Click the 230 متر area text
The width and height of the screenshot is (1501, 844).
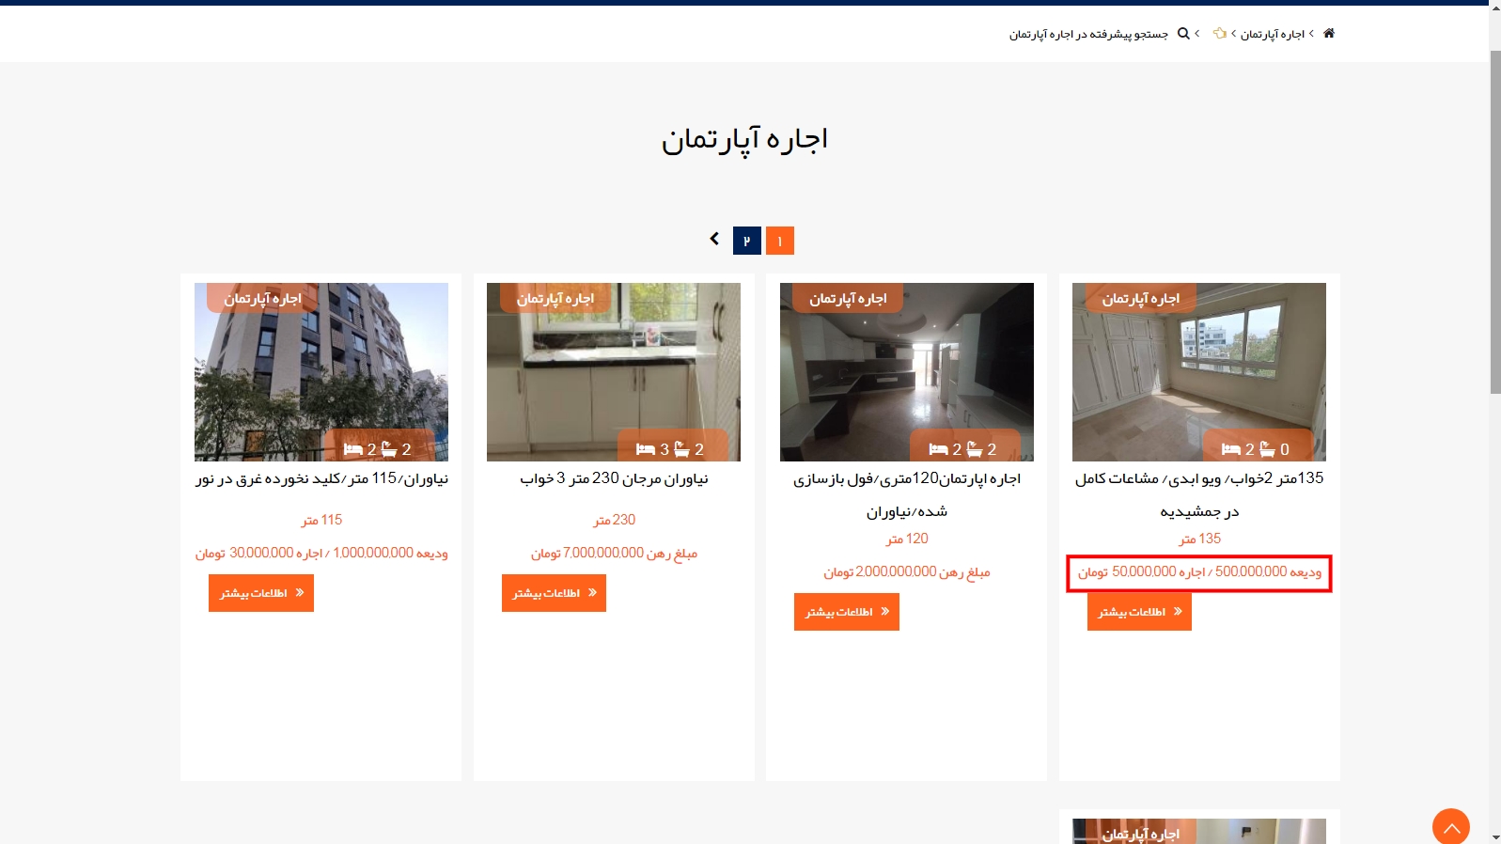614,520
